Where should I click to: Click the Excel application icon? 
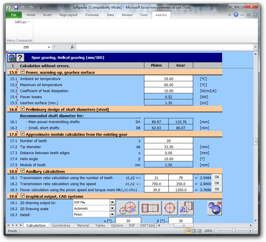click(x=9, y=8)
